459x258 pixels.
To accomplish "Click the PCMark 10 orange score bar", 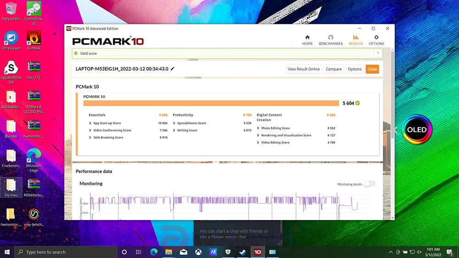I will [x=211, y=103].
